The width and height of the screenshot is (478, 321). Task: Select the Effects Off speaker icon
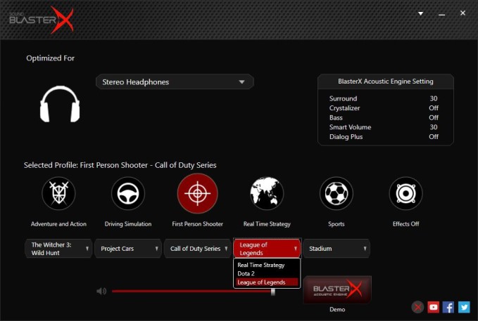tap(405, 193)
